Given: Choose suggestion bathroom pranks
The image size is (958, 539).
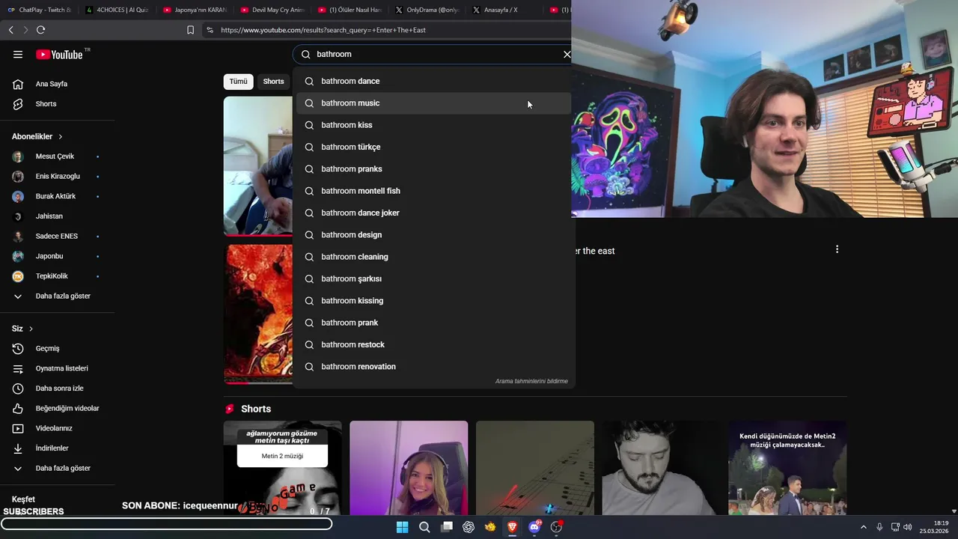Looking at the screenshot, I should (433, 169).
